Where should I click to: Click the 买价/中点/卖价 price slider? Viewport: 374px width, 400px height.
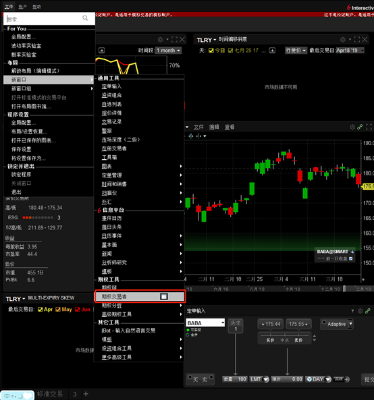click(285, 337)
